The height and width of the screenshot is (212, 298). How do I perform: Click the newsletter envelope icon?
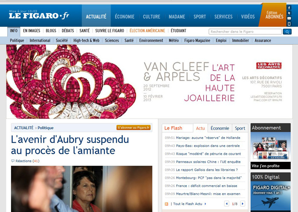pos(289,18)
